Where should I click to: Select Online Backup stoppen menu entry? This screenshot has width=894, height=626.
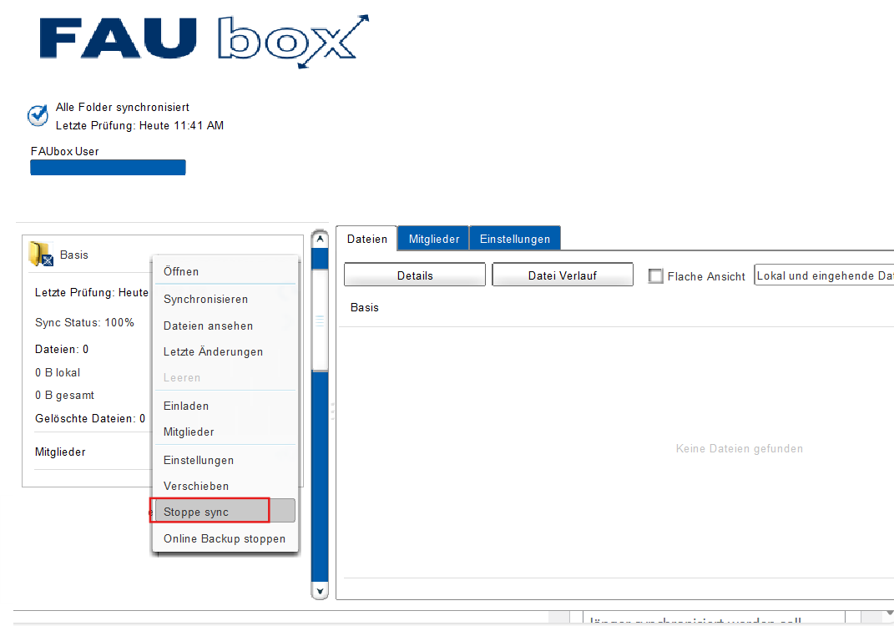point(225,538)
